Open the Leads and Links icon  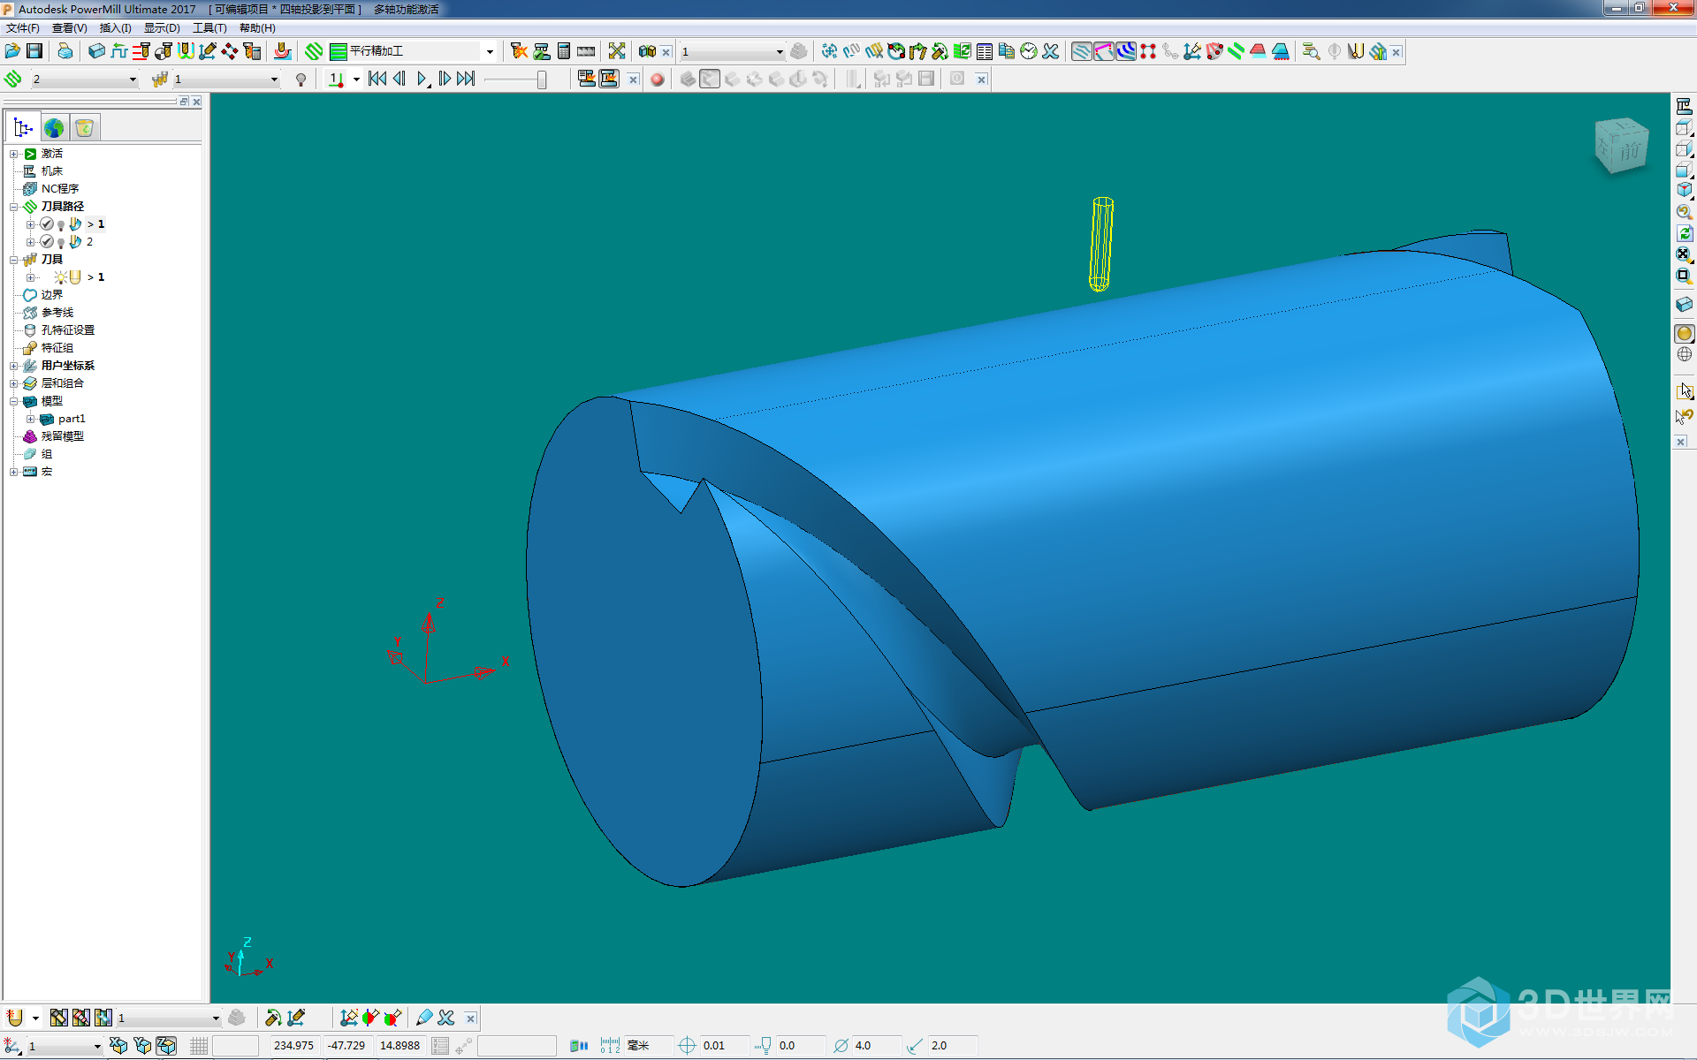[x=186, y=51]
